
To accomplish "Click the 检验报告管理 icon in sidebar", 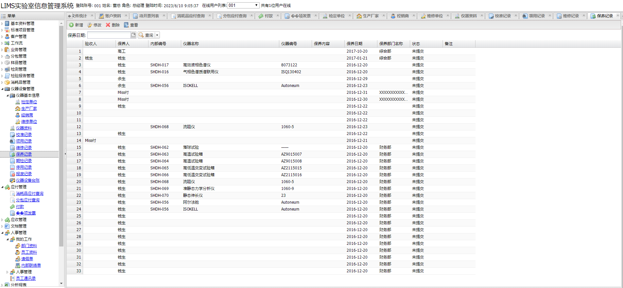I will click(x=7, y=76).
